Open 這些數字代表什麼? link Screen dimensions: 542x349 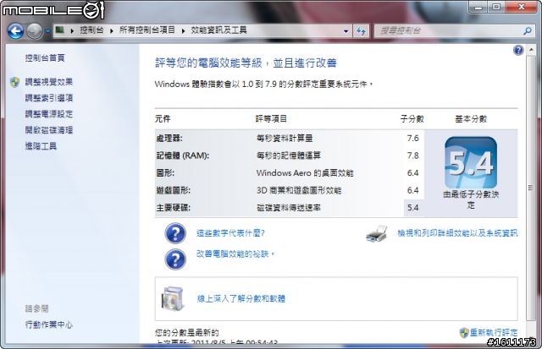pyautogui.click(x=230, y=233)
